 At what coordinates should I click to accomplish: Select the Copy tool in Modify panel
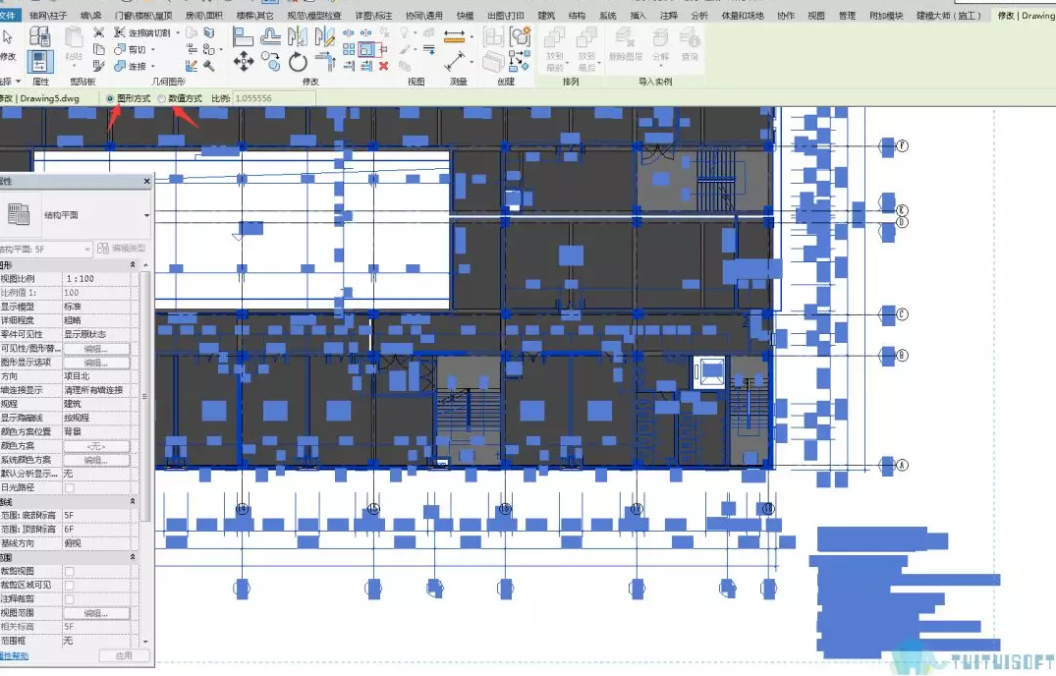[x=271, y=62]
